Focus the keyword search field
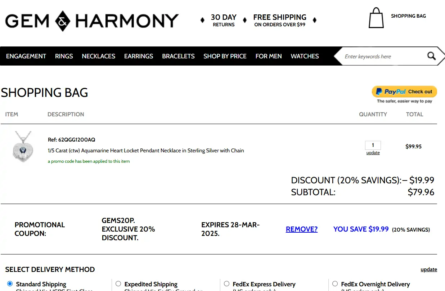Viewport: 445px width, 291px height. (383, 57)
